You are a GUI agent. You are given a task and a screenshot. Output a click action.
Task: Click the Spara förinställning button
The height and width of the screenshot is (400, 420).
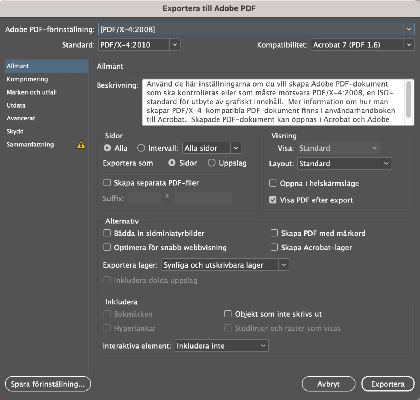[x=48, y=384]
